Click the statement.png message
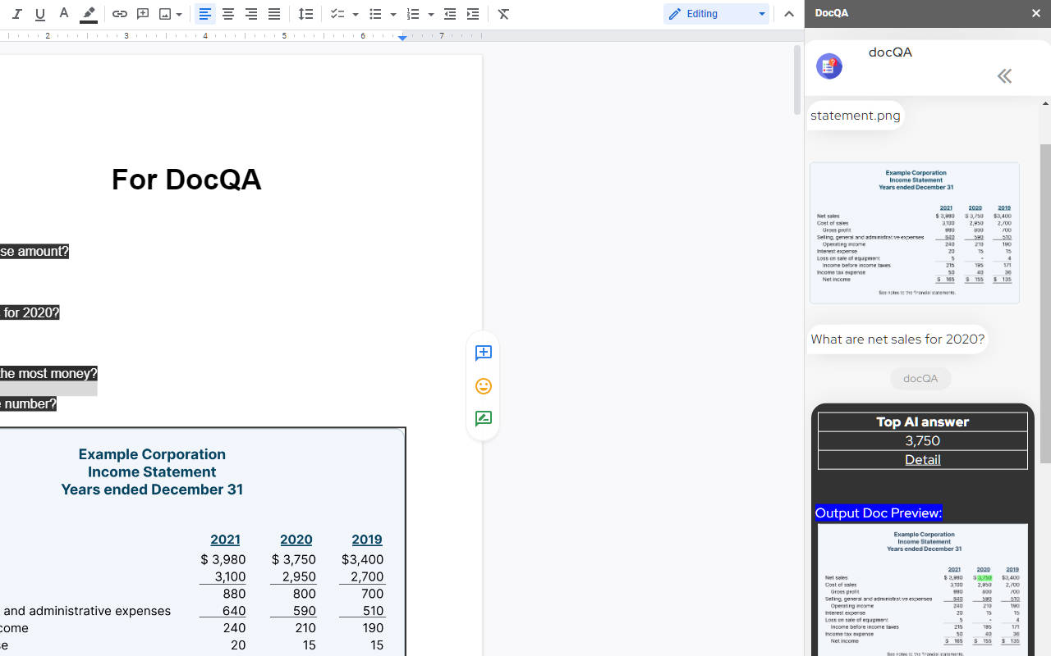Screen dimensions: 1051x656 (x=856, y=116)
